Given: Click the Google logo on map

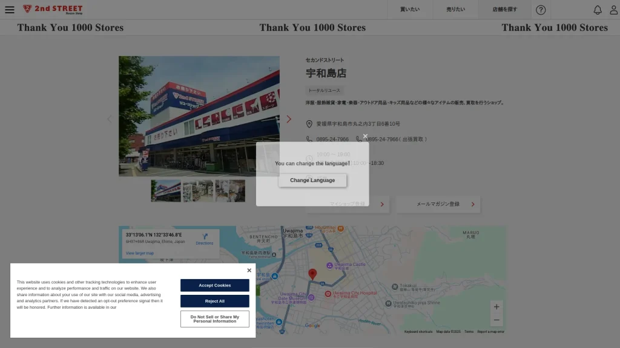Looking at the screenshot, I should 312,326.
